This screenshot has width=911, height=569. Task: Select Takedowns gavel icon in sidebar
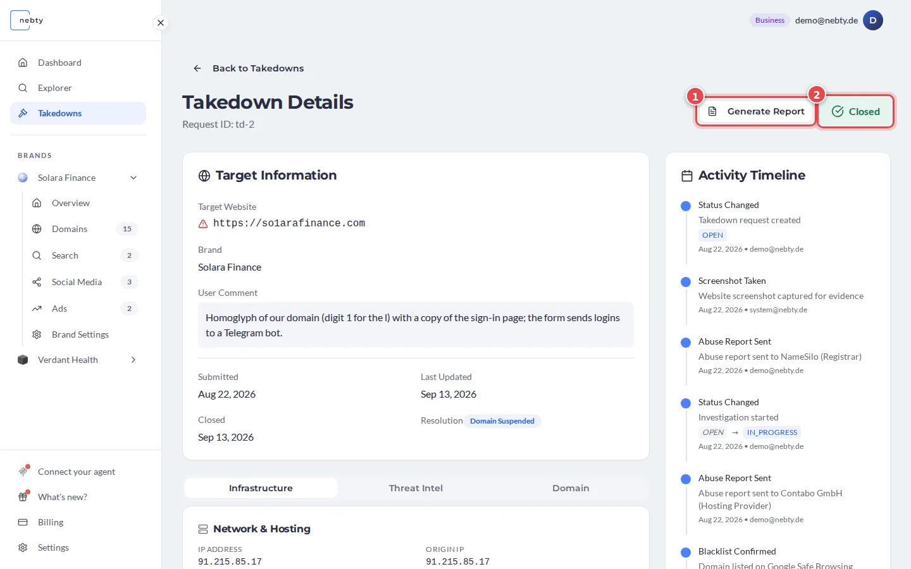click(23, 113)
